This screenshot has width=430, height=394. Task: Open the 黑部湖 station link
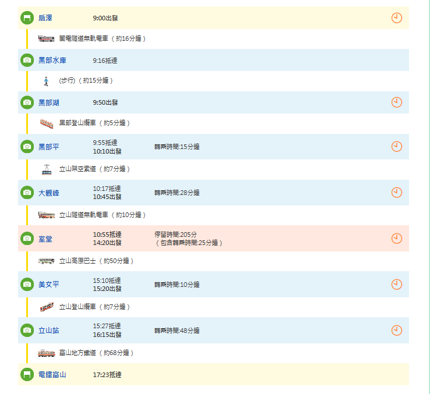tap(48, 102)
